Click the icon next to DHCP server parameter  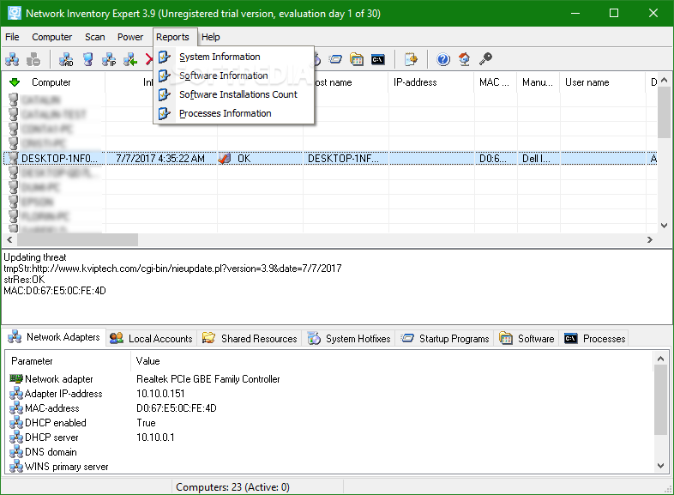pyautogui.click(x=16, y=437)
